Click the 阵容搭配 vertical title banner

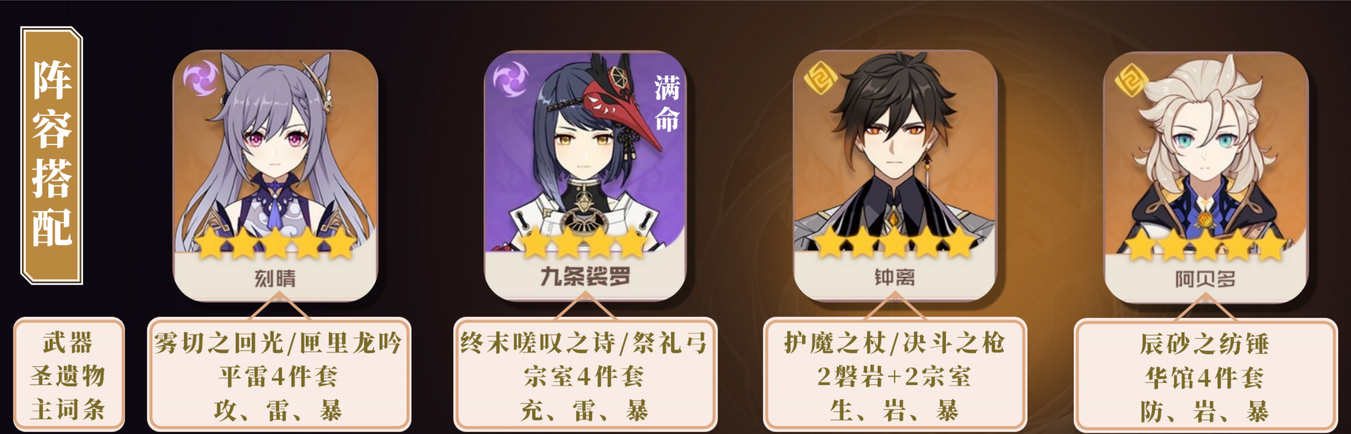(52, 155)
